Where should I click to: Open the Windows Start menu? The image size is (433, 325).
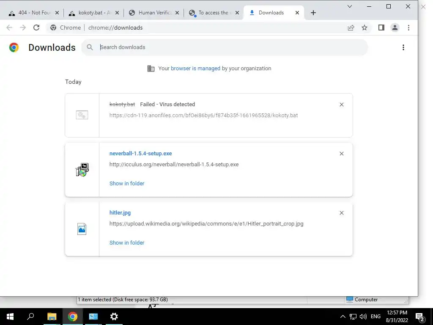pyautogui.click(x=10, y=317)
